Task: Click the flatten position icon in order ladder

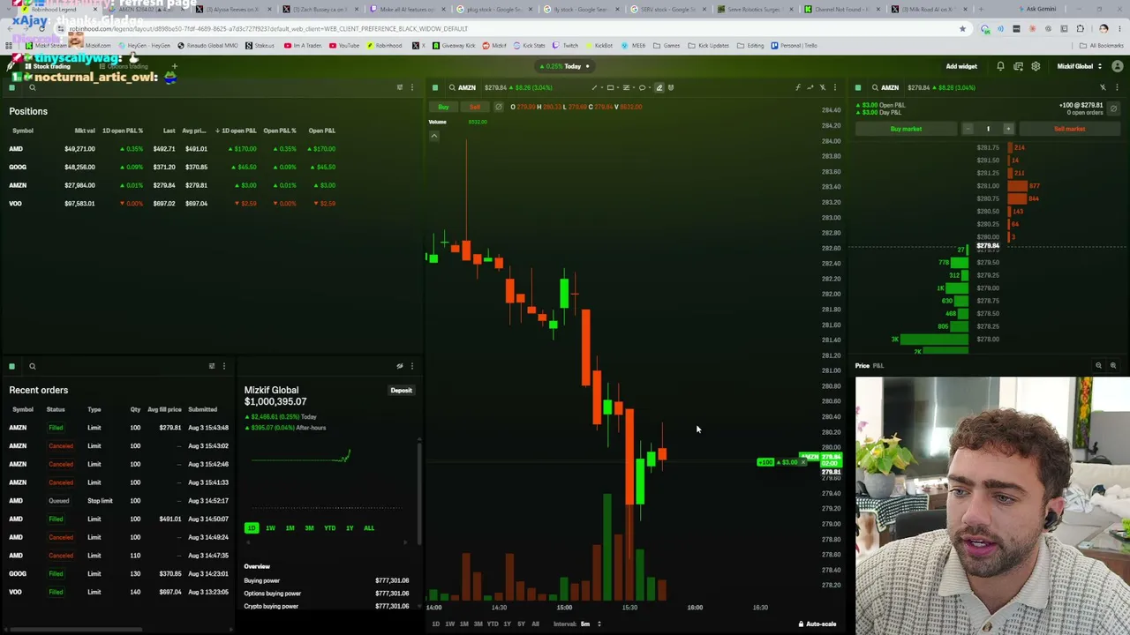Action: pos(1113,108)
